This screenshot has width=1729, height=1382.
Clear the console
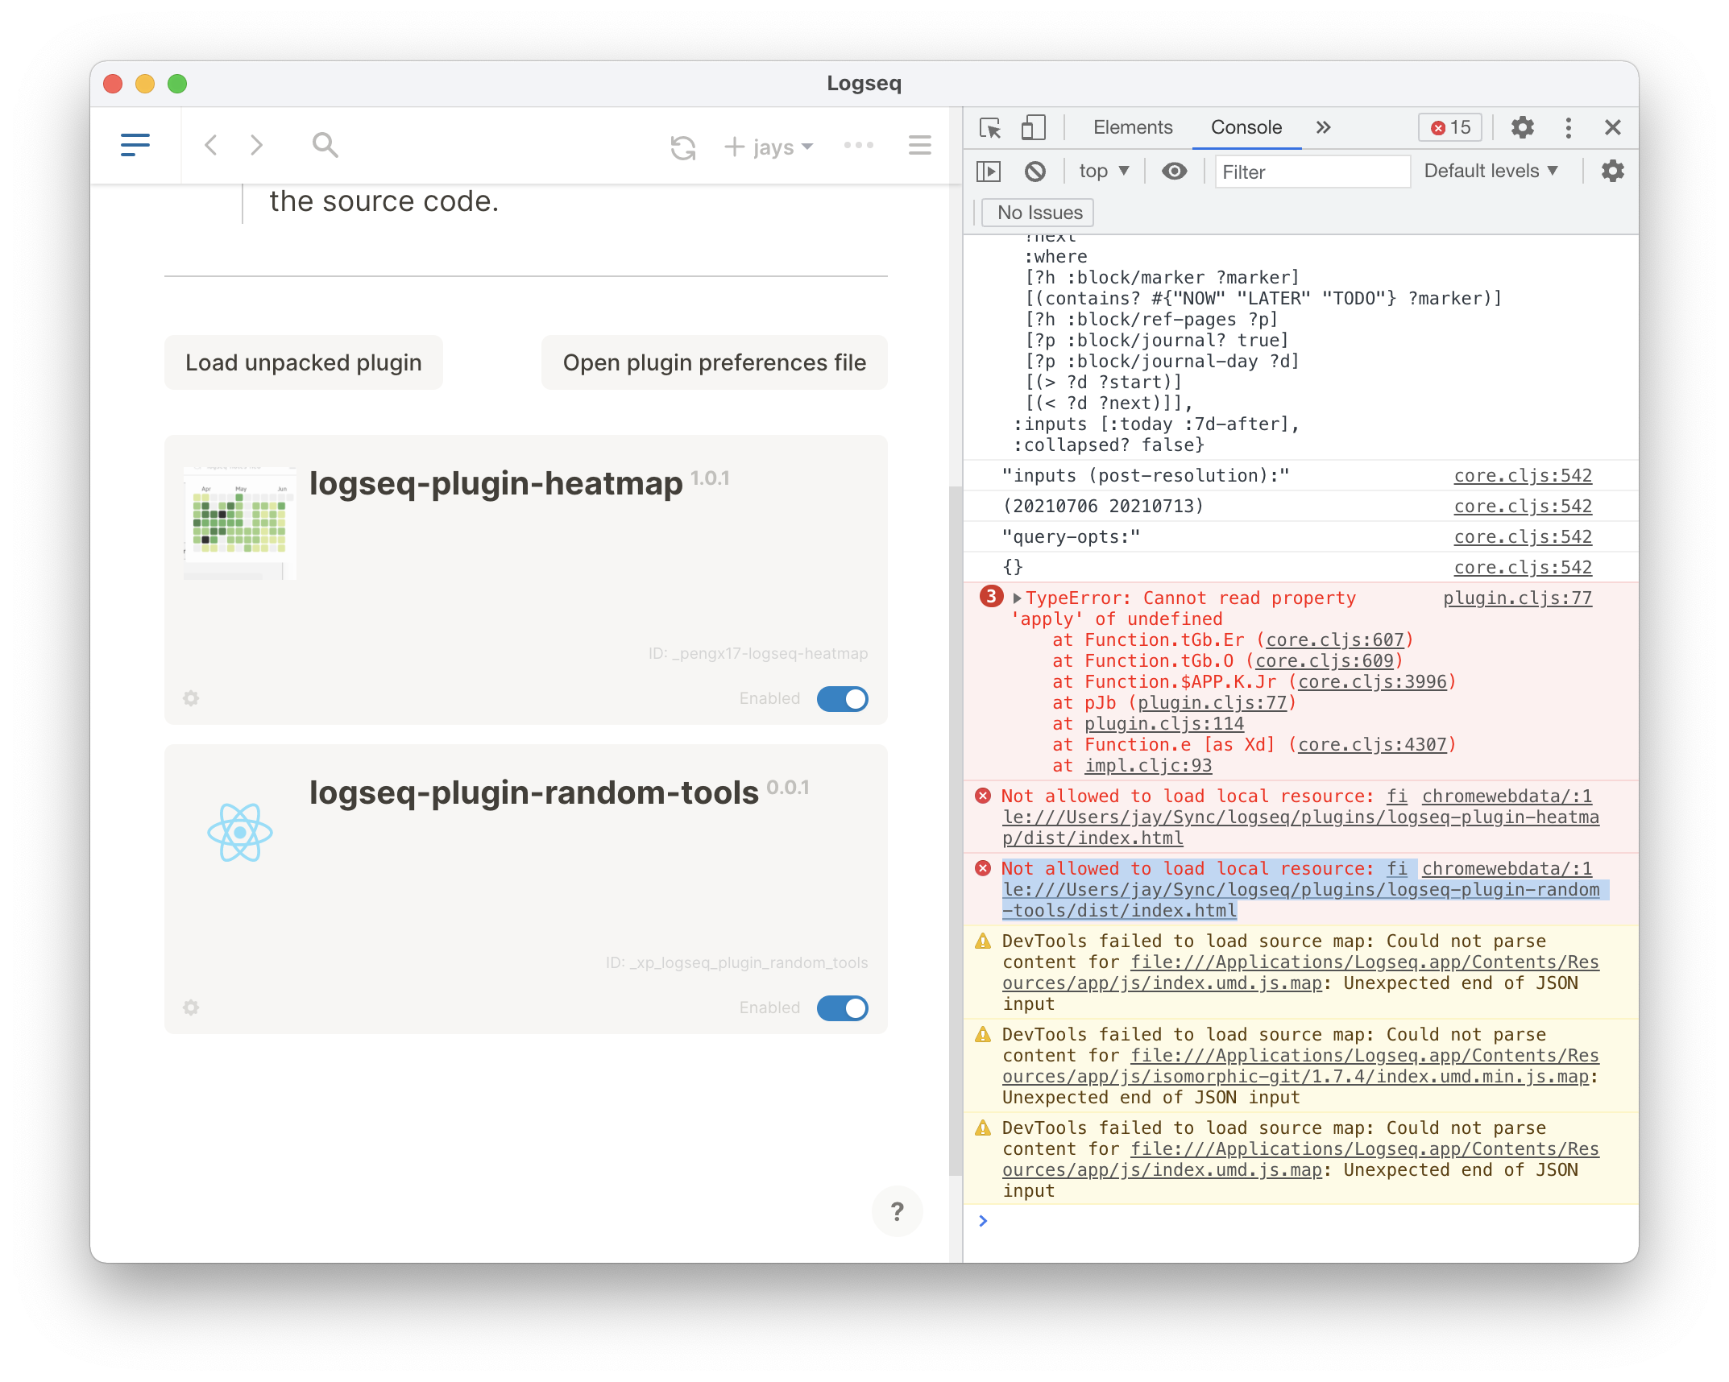tap(1035, 171)
